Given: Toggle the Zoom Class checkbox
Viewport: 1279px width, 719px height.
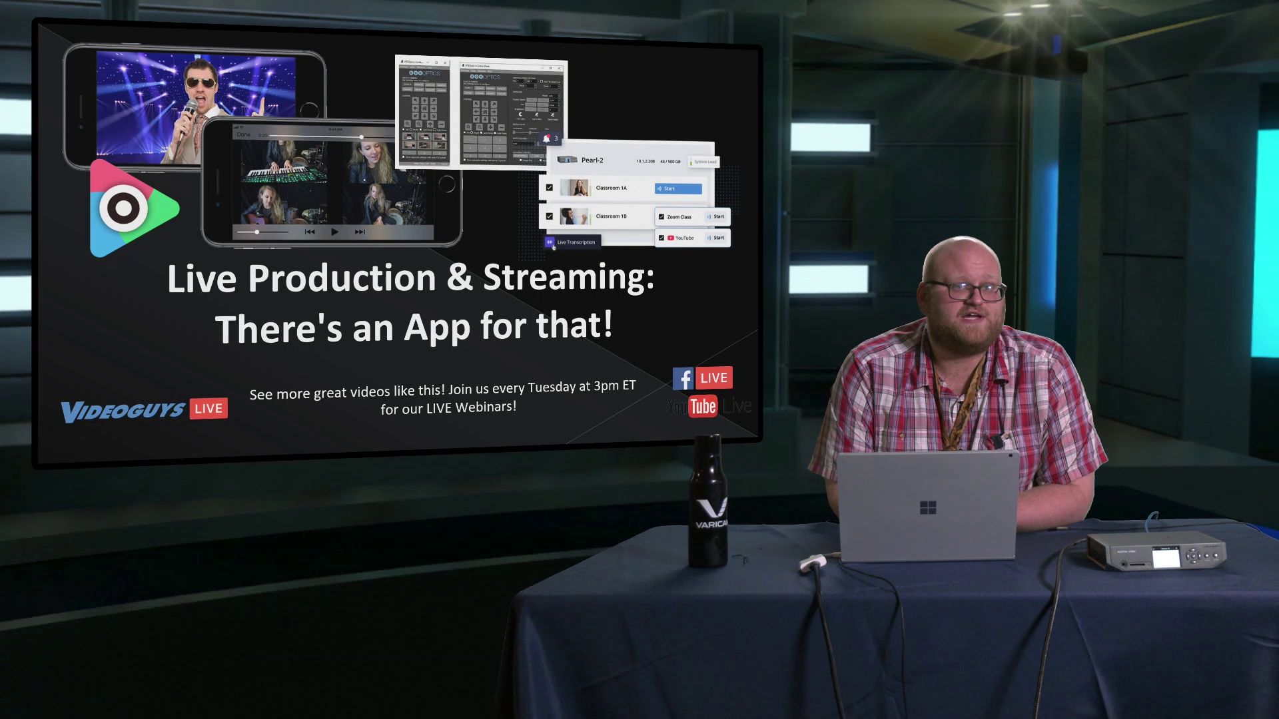Looking at the screenshot, I should (x=661, y=217).
